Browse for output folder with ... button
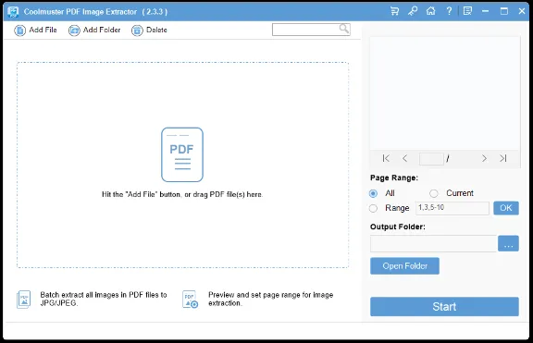Image resolution: width=533 pixels, height=343 pixels. pyautogui.click(x=509, y=243)
